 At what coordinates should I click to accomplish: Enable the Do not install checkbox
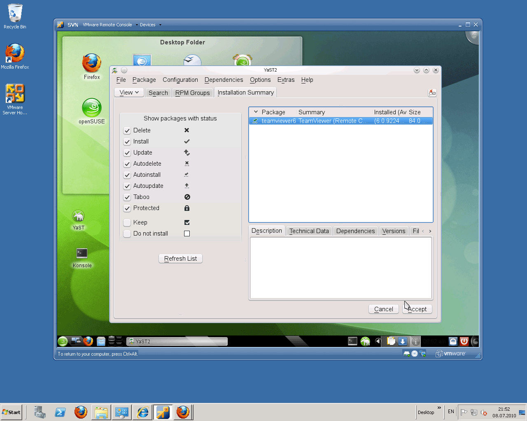[x=127, y=234]
